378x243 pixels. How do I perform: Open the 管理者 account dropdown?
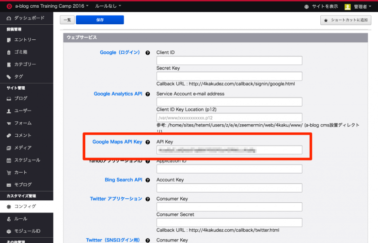pyautogui.click(x=362, y=6)
